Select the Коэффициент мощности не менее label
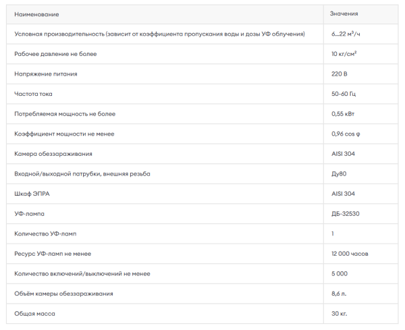The height and width of the screenshot is (330, 405). coord(64,134)
